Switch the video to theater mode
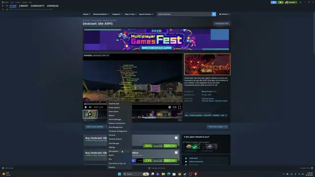 click(x=174, y=107)
